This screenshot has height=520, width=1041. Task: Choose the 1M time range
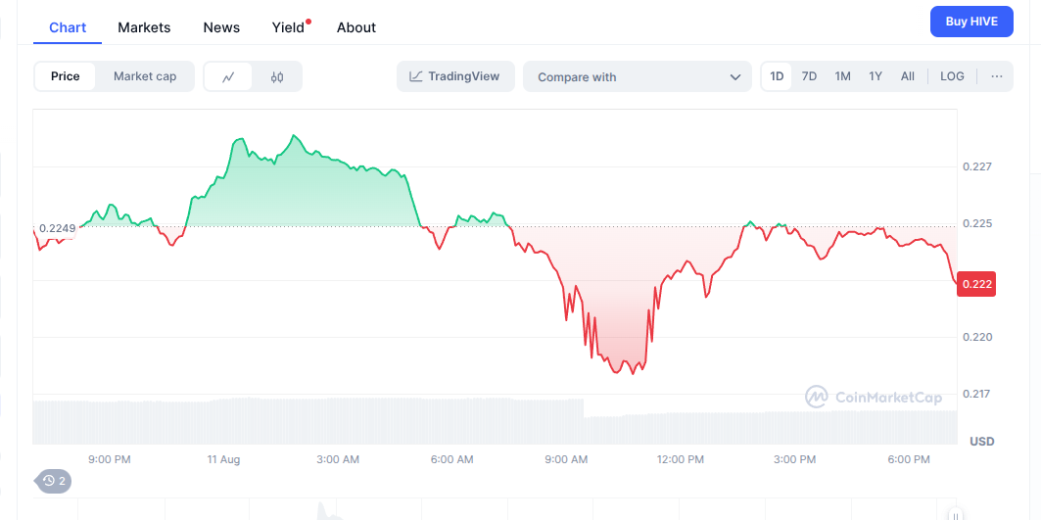coord(842,76)
